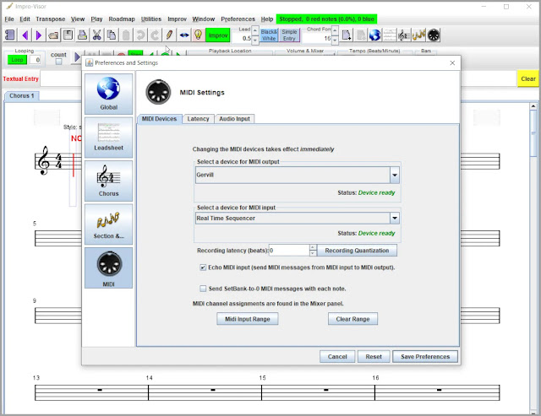The height and width of the screenshot is (416, 541).
Task: Toggle the Black & White button
Action: point(269,35)
